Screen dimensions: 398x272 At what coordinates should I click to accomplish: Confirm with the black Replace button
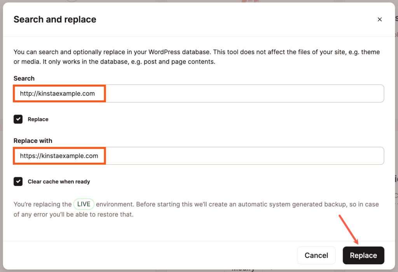(x=363, y=255)
